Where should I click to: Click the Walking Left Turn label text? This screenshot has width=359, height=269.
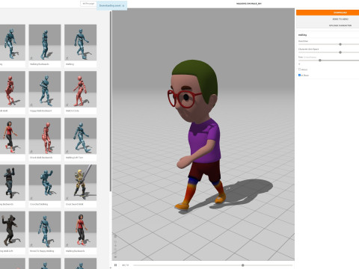point(74,158)
